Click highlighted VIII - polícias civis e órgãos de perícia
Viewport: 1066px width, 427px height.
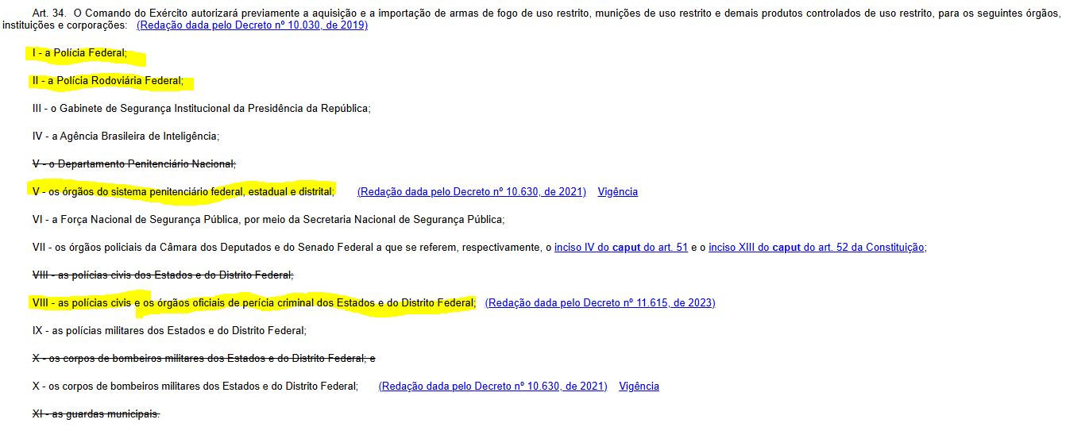[x=254, y=303]
